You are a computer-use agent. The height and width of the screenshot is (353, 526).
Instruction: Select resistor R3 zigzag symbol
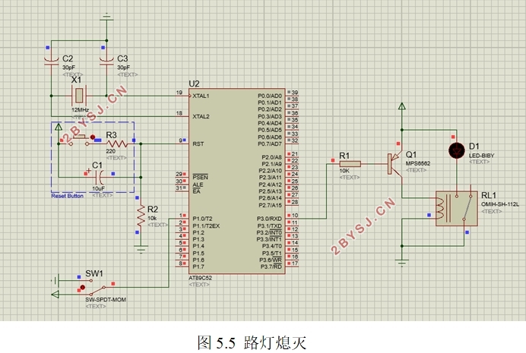[117, 144]
